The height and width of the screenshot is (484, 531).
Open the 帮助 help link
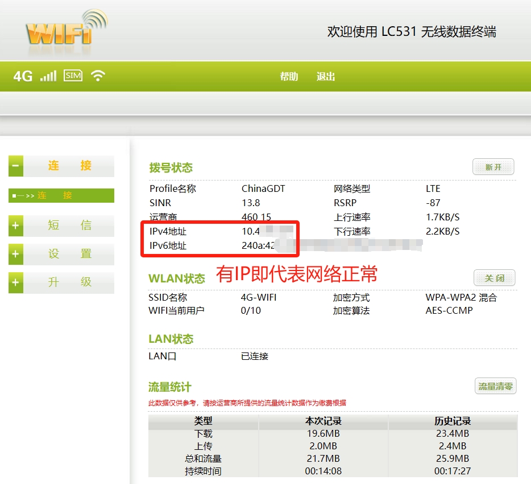point(289,77)
